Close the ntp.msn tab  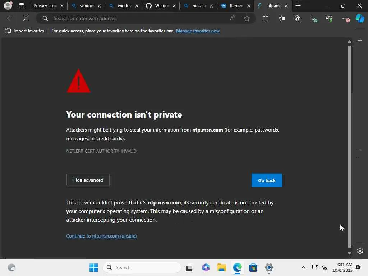pos(286,6)
